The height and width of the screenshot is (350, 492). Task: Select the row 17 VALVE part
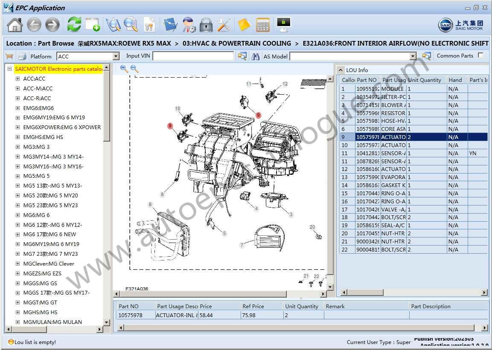pyautogui.click(x=413, y=209)
